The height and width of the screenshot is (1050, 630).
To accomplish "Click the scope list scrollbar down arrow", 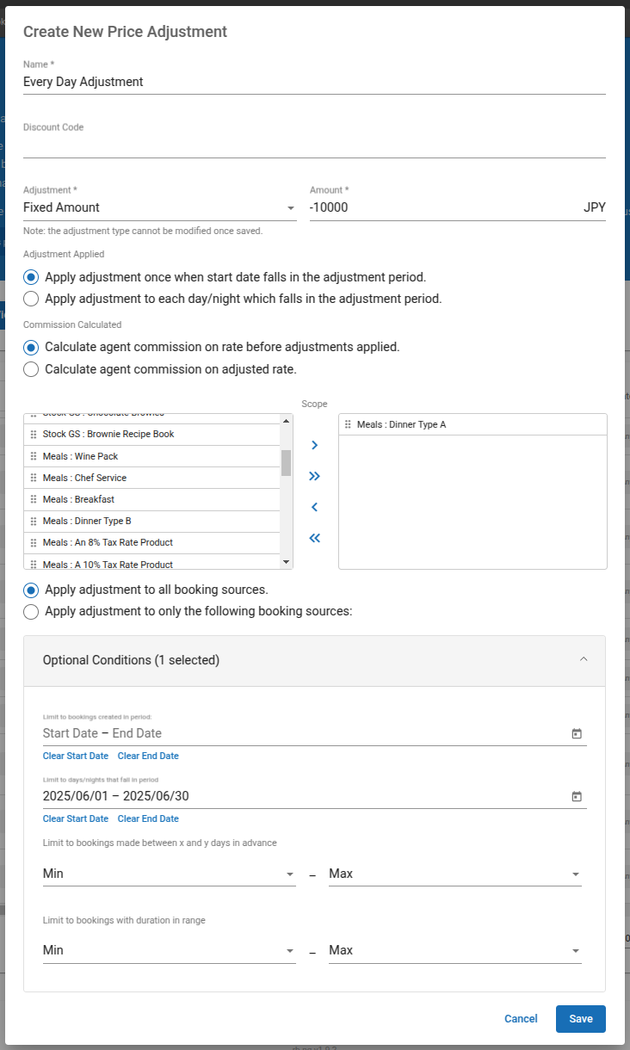I will pyautogui.click(x=287, y=562).
